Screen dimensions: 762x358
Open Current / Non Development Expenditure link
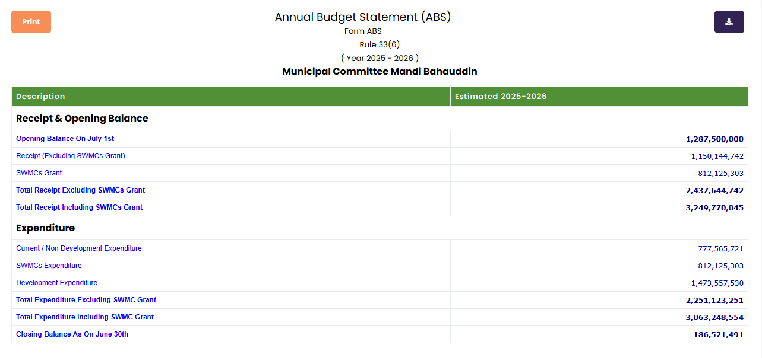[78, 248]
